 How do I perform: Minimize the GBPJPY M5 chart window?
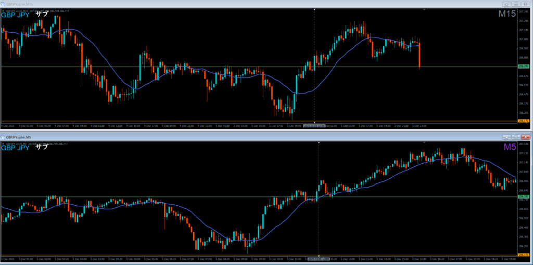(506, 137)
